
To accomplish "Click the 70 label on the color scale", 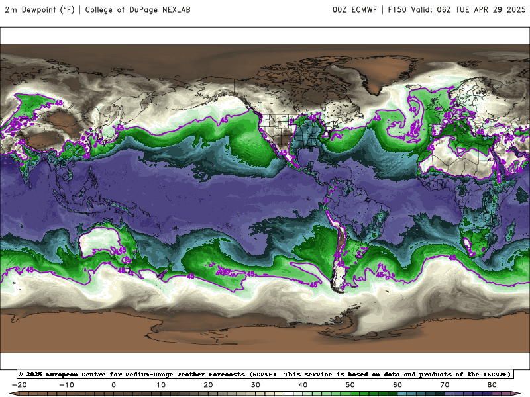I will 445,385.
